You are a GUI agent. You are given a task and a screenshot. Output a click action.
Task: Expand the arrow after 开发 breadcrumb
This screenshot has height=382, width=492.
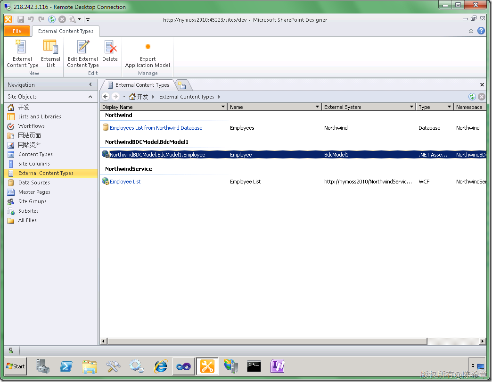point(153,97)
